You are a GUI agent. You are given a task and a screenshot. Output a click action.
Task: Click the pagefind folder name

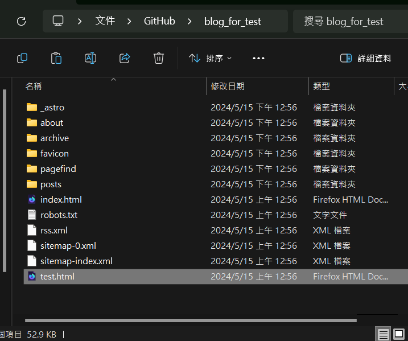coord(58,169)
